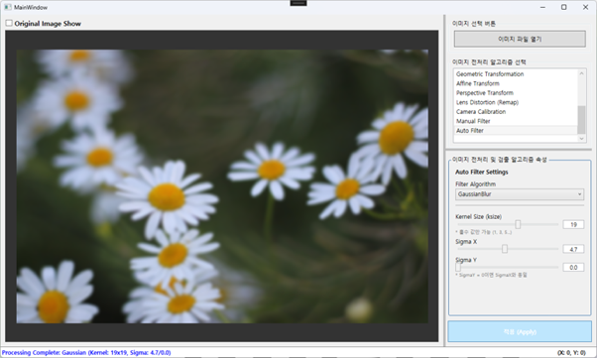Image resolution: width=597 pixels, height=358 pixels.
Task: Click the Auto Filter Settings heading
Action: 482,173
